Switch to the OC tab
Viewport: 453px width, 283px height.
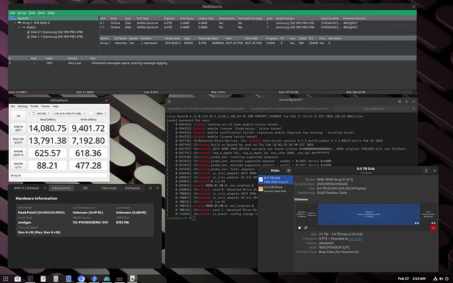86,188
